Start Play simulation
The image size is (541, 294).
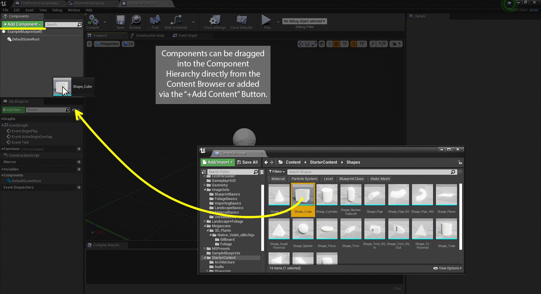pos(267,22)
